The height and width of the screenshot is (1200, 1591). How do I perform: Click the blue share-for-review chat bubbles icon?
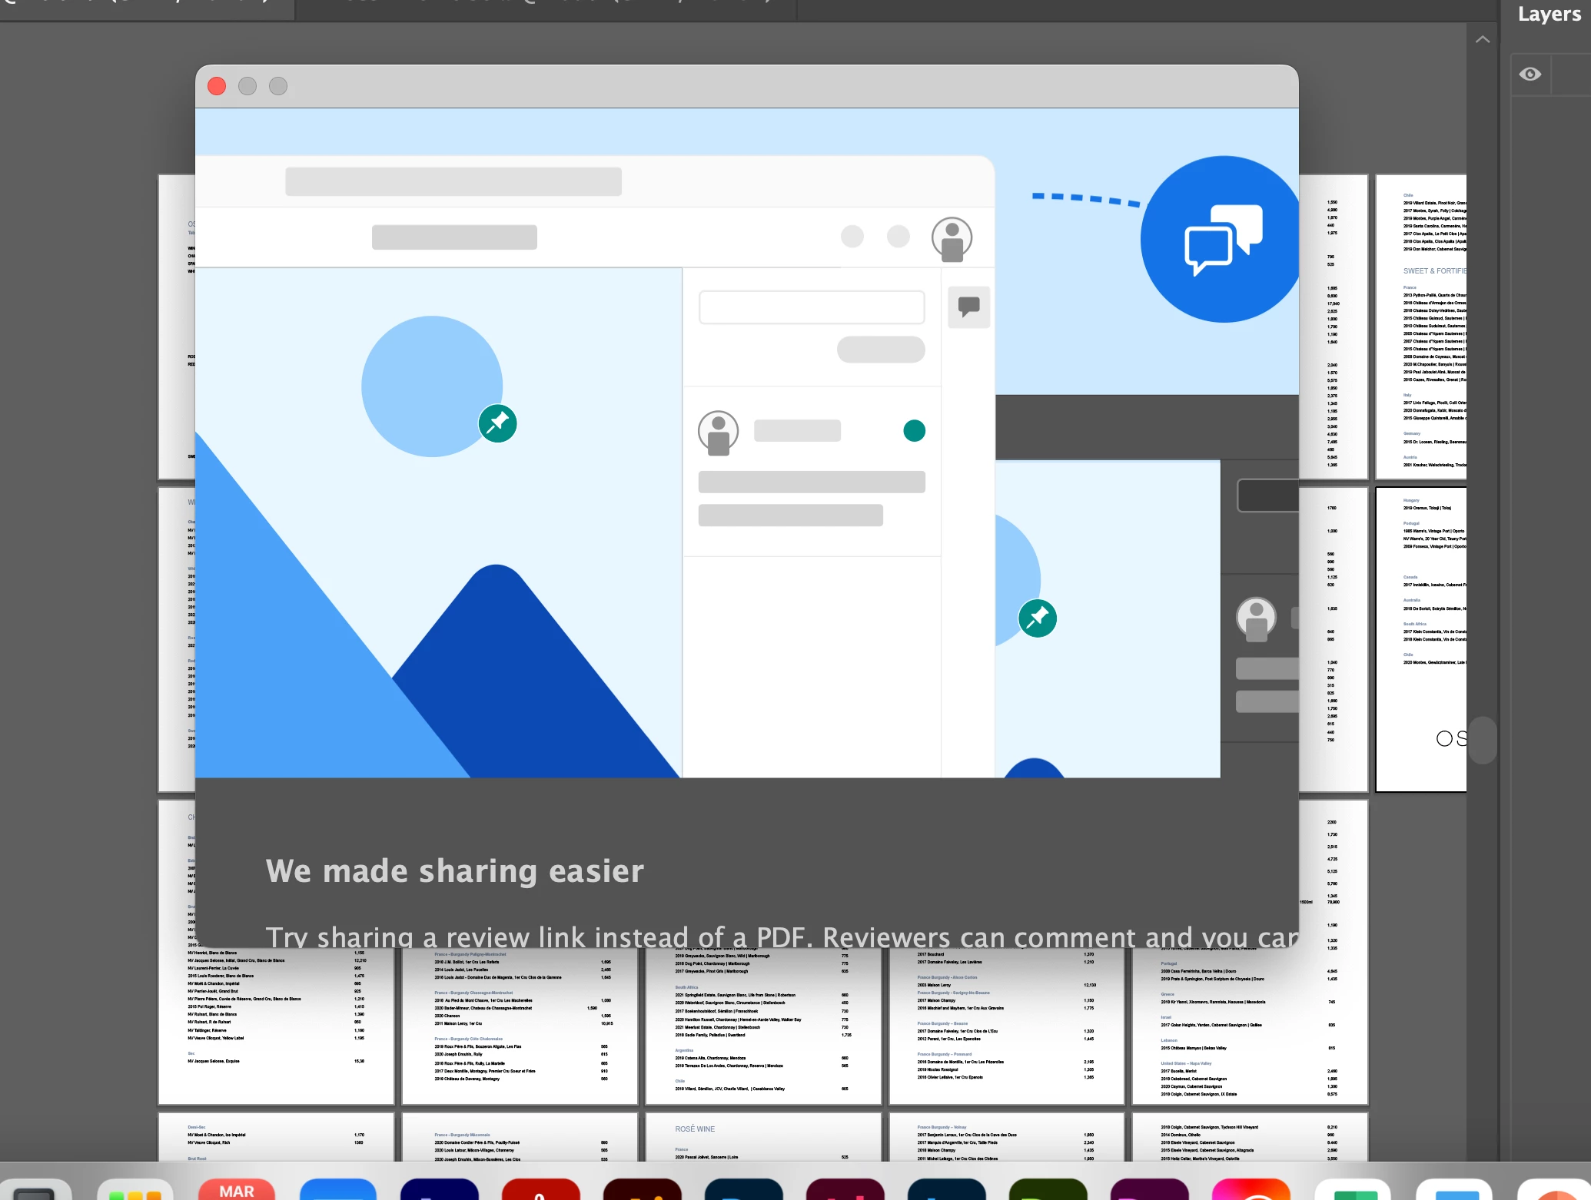[x=1222, y=239]
